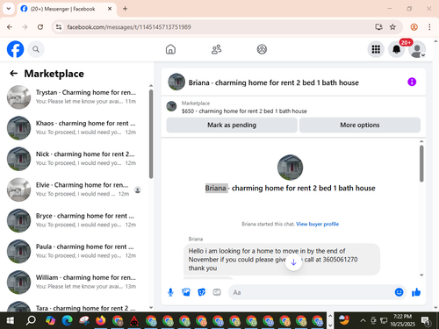
Task: Click the large listing avatar in chat
Action: pos(290,168)
